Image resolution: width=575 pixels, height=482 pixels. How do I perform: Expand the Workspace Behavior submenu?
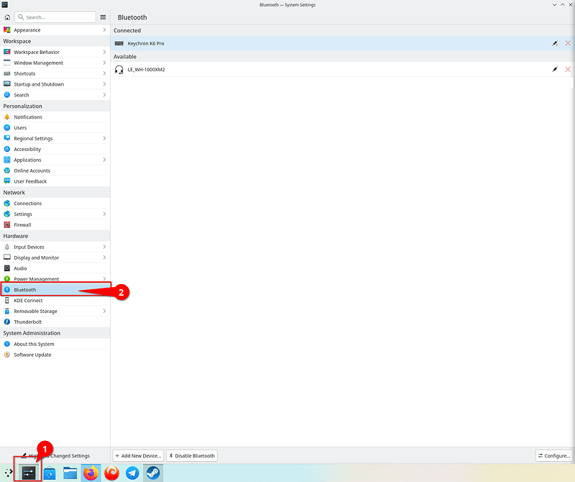click(104, 52)
